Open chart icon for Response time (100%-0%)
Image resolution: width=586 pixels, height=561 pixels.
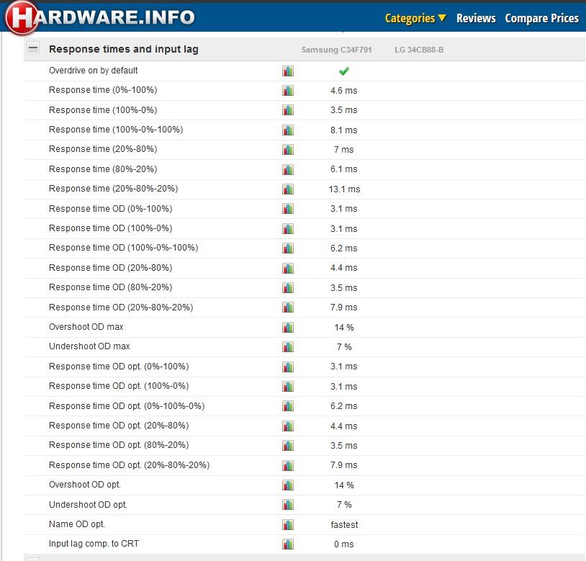click(x=288, y=110)
